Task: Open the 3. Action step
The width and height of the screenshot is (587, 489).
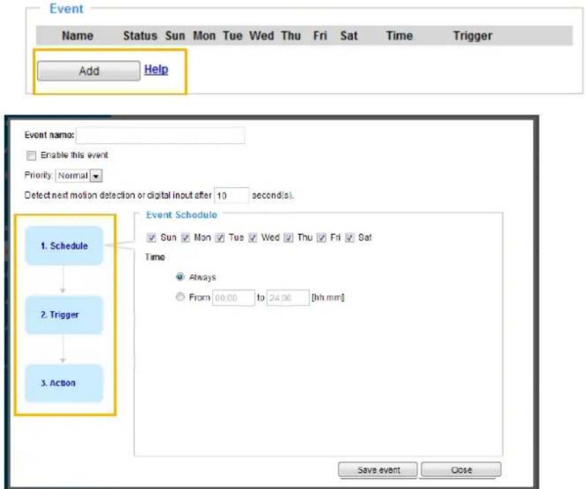Action: point(64,383)
